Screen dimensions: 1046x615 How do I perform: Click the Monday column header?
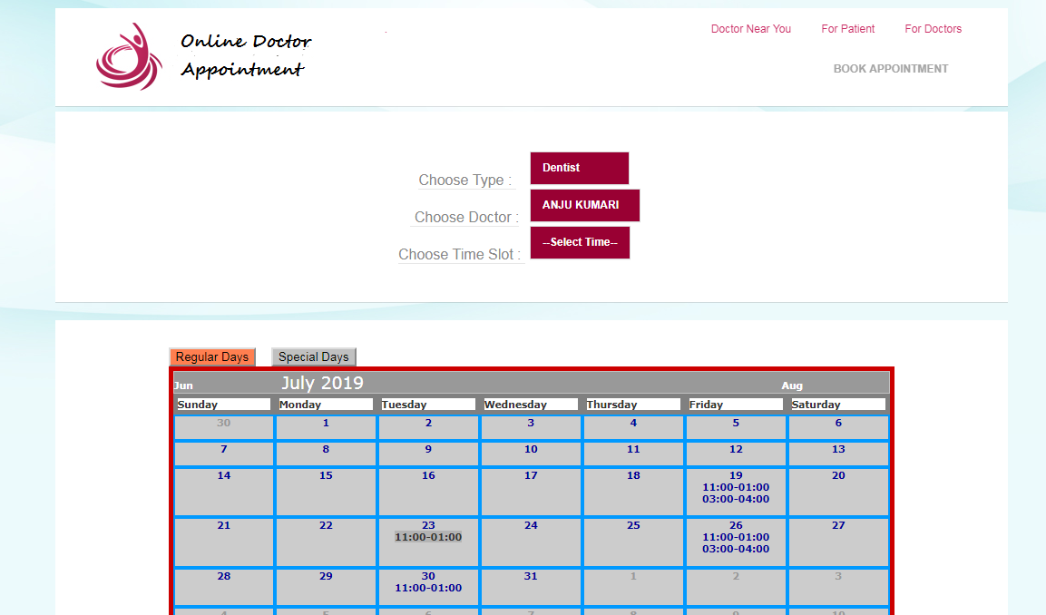[x=326, y=405]
